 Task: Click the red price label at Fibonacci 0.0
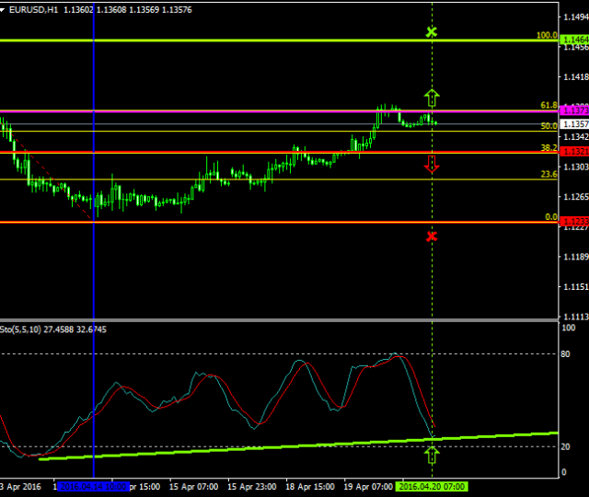(x=575, y=223)
